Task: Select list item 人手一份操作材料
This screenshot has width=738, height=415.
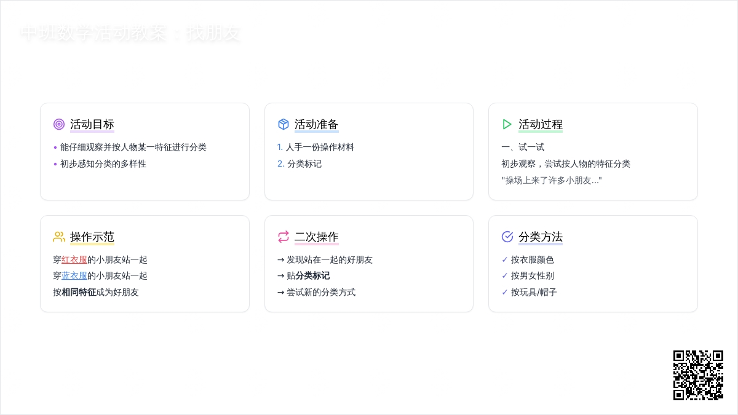Action: tap(316, 147)
